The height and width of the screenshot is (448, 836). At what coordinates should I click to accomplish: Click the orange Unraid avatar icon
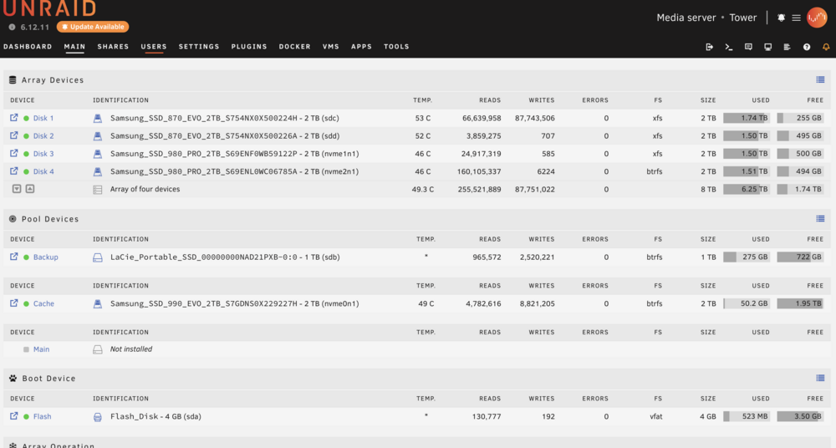point(817,18)
